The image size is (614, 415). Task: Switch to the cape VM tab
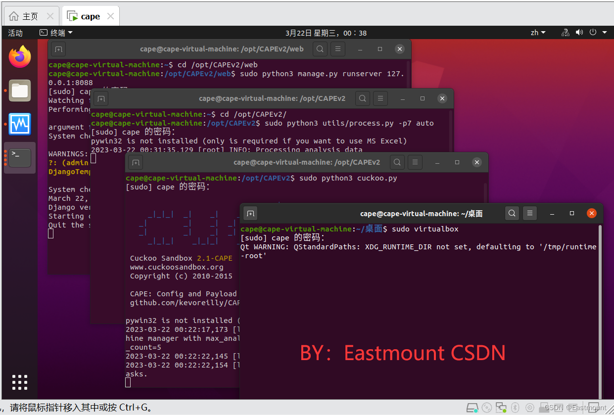coord(91,16)
